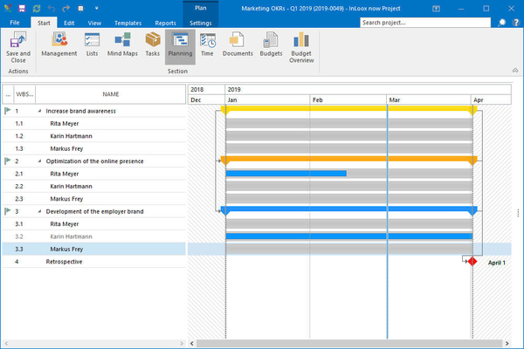Click the search magnifier icon
524x349 pixels.
coord(501,23)
